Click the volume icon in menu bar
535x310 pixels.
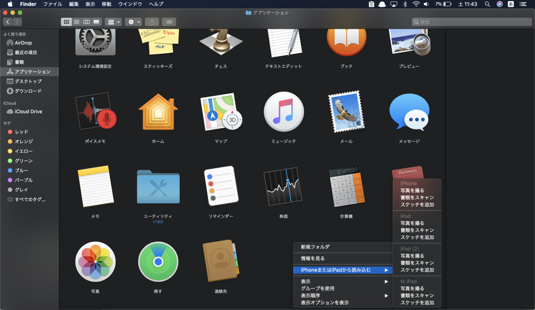pyautogui.click(x=427, y=4)
